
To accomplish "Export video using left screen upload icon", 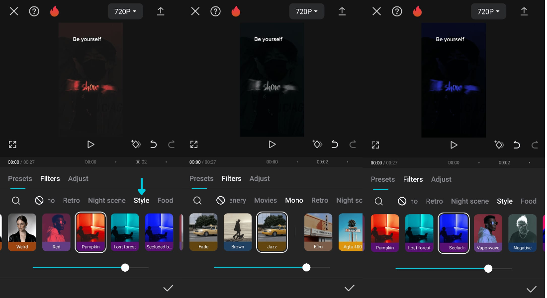I will click(x=161, y=11).
